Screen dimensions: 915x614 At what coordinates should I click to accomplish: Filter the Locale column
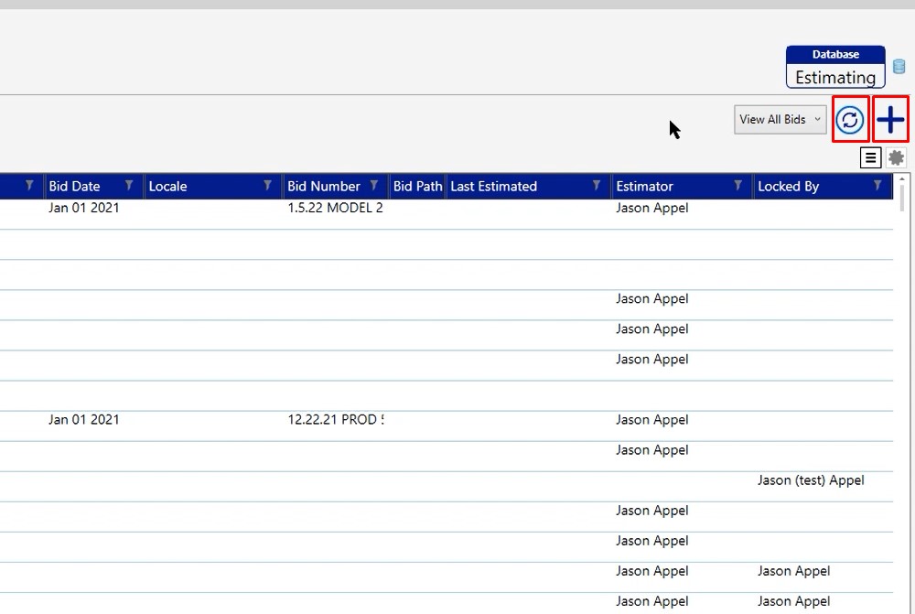(267, 186)
